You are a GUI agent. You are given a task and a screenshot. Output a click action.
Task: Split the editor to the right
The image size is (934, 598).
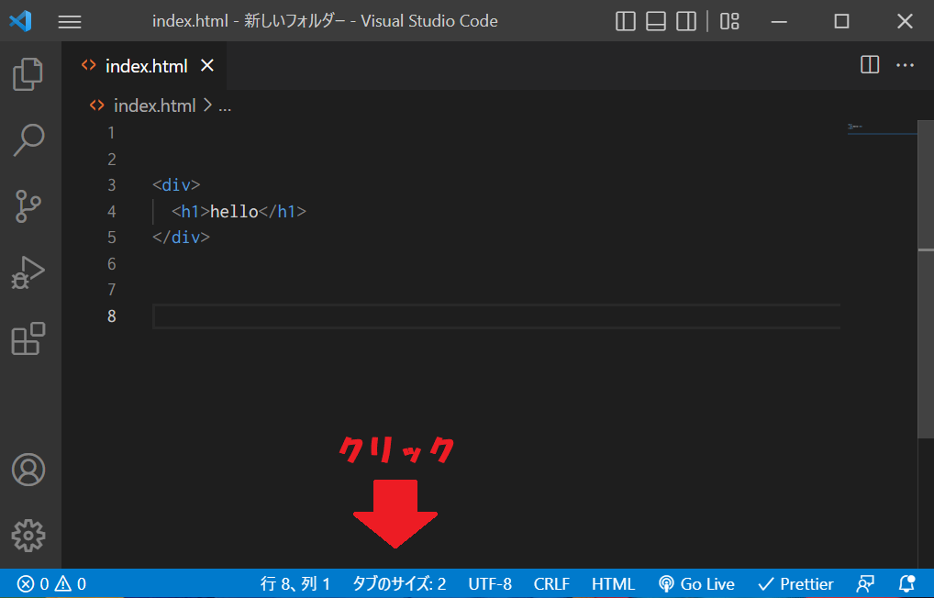(870, 65)
